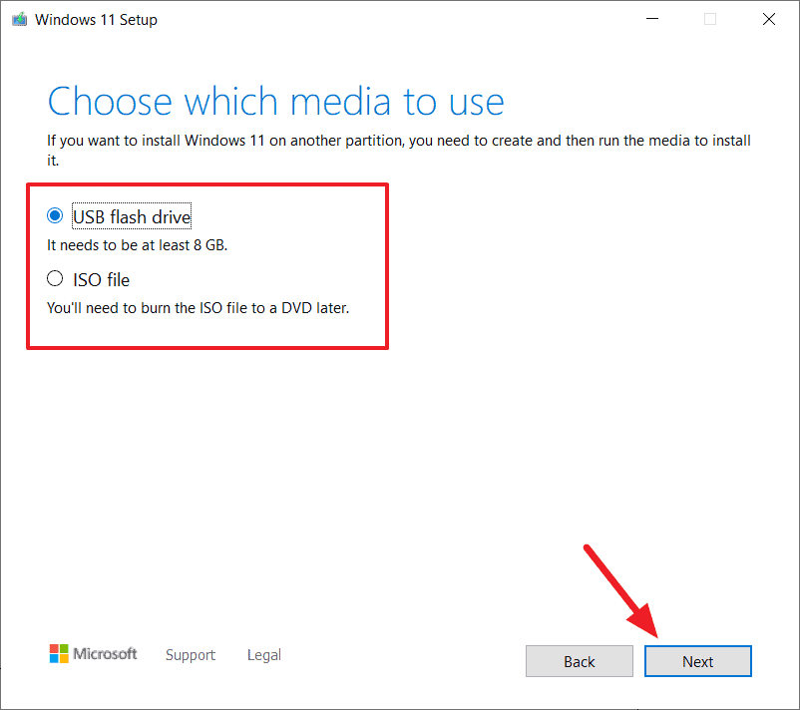This screenshot has width=800, height=710.
Task: Minimize the Setup window
Action: (652, 19)
